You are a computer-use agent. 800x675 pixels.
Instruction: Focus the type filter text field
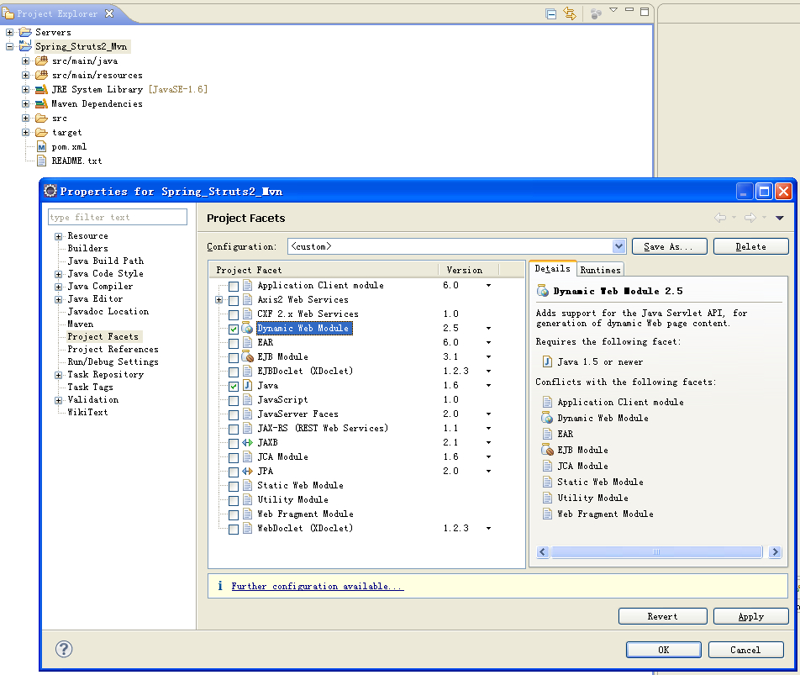118,217
